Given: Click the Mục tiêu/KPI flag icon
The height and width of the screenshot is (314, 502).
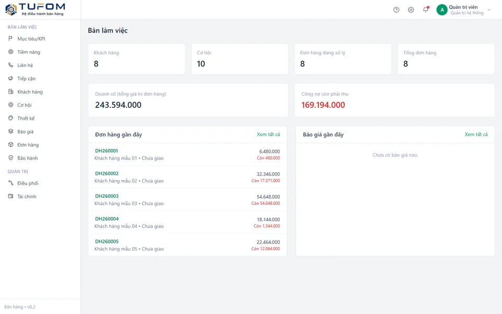Looking at the screenshot, I should click(10, 38).
